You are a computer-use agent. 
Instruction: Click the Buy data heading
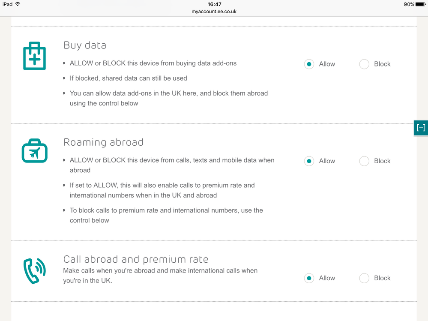point(85,45)
